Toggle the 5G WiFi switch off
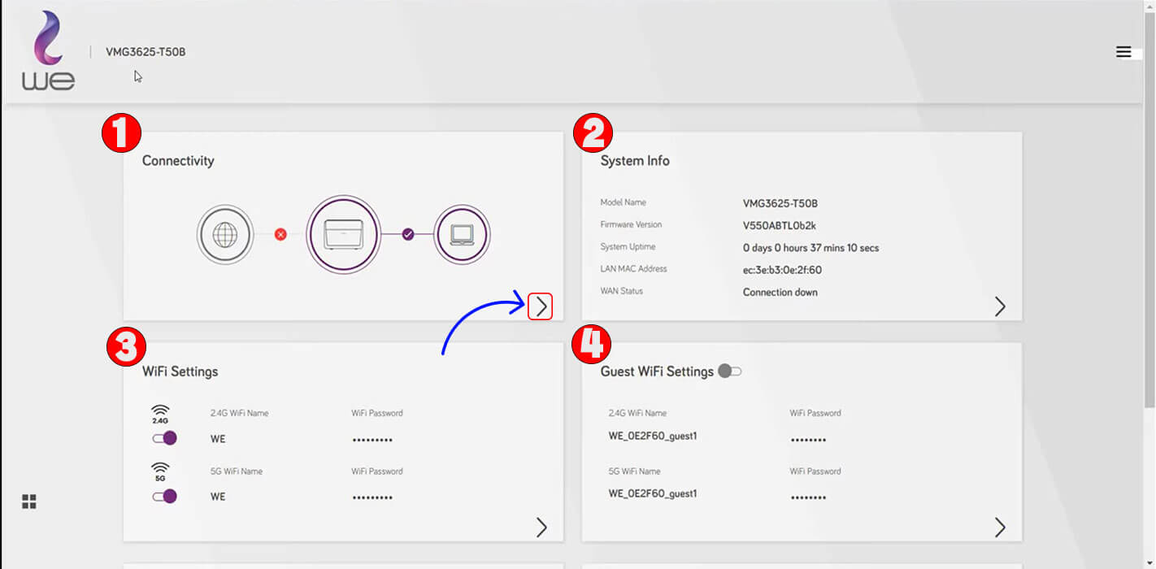Image resolution: width=1156 pixels, height=569 pixels. [164, 496]
